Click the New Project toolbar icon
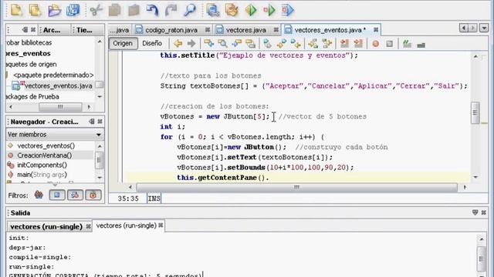The image size is (494, 277). 35,10
